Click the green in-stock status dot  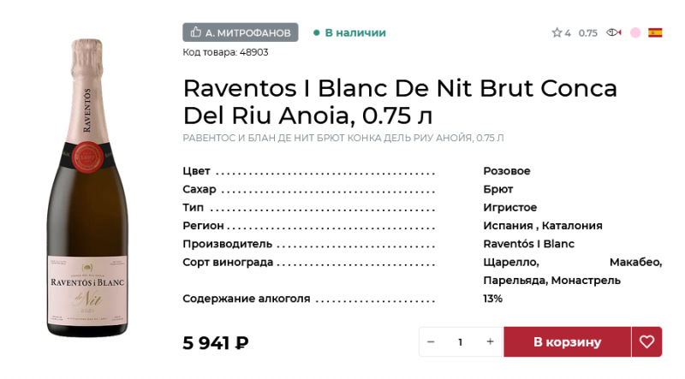(x=316, y=33)
